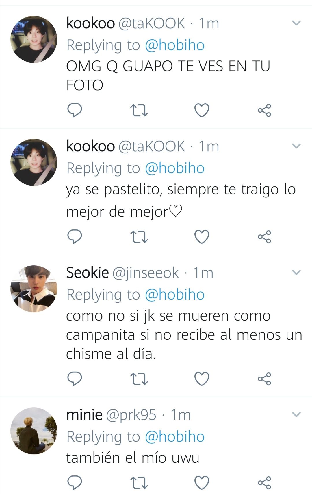
Task: Reply to the 'OMG Q GUAPO' tweet
Action: point(75,110)
